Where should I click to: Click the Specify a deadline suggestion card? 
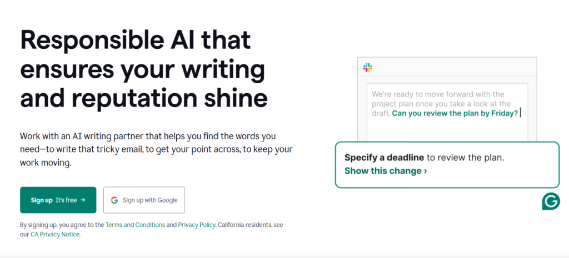click(x=447, y=165)
